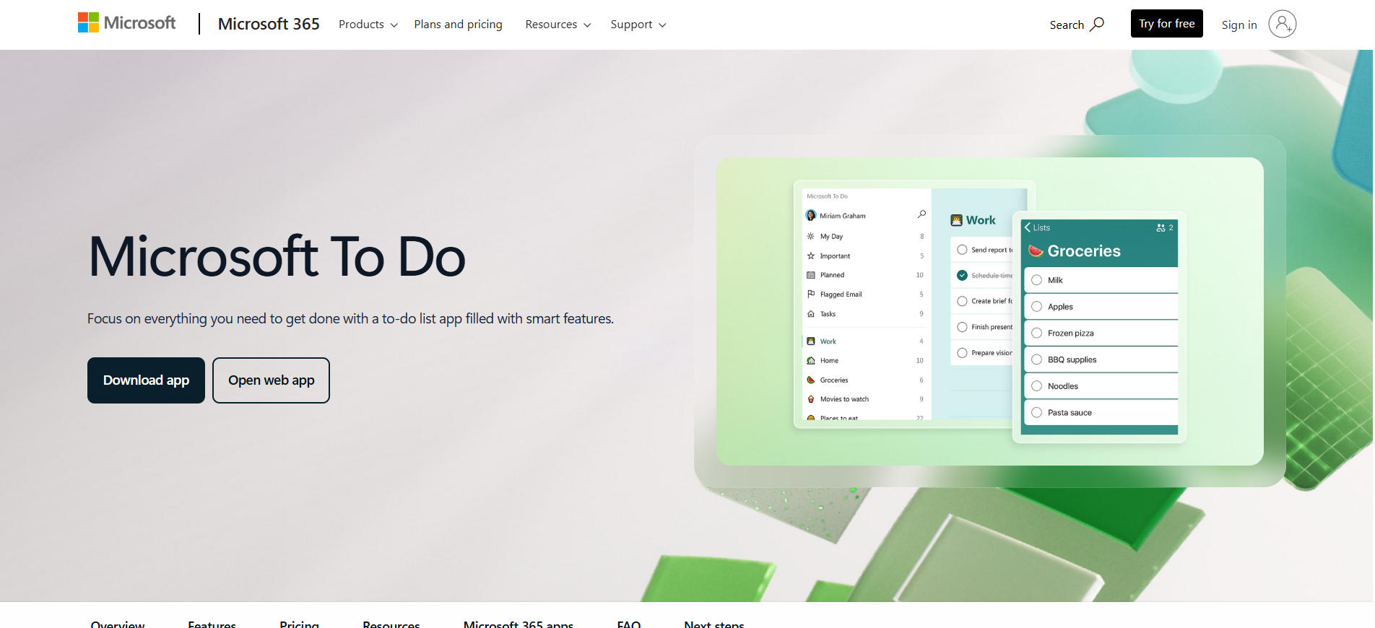The height and width of the screenshot is (628, 1375).
Task: Expand the Resources dropdown in header
Action: (x=558, y=25)
